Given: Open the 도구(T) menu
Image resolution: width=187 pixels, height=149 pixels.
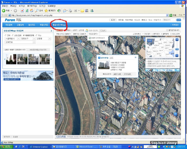Looking at the screenshot, I should [42, 6].
